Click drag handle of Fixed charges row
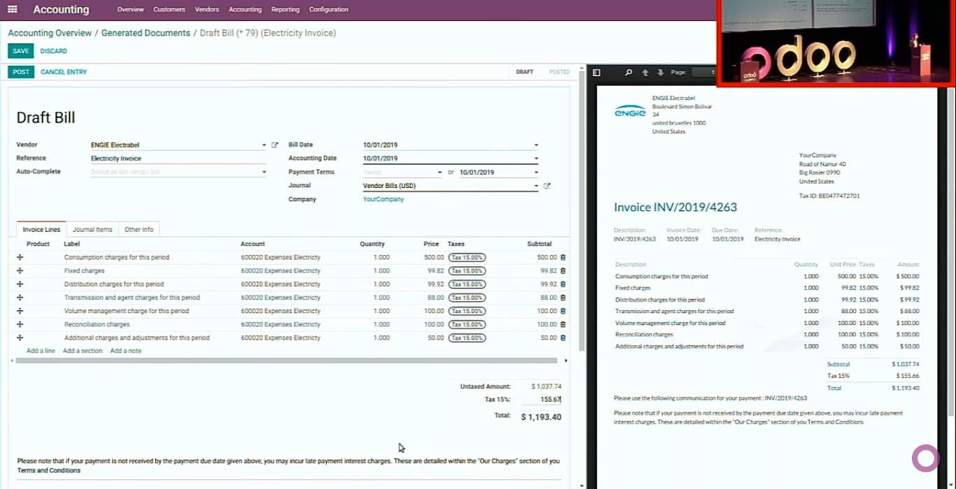Viewport: 956px width, 489px height. click(x=20, y=271)
